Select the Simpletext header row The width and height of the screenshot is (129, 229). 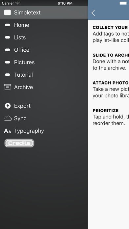(44, 13)
